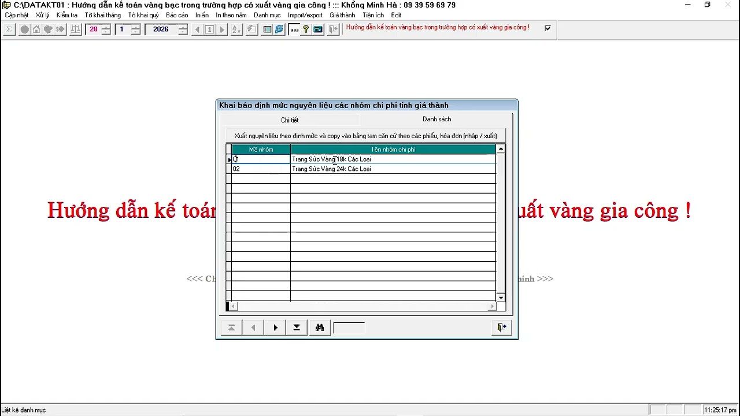
Task: Toggle the checkbox beside the red guide title
Action: pyautogui.click(x=547, y=28)
